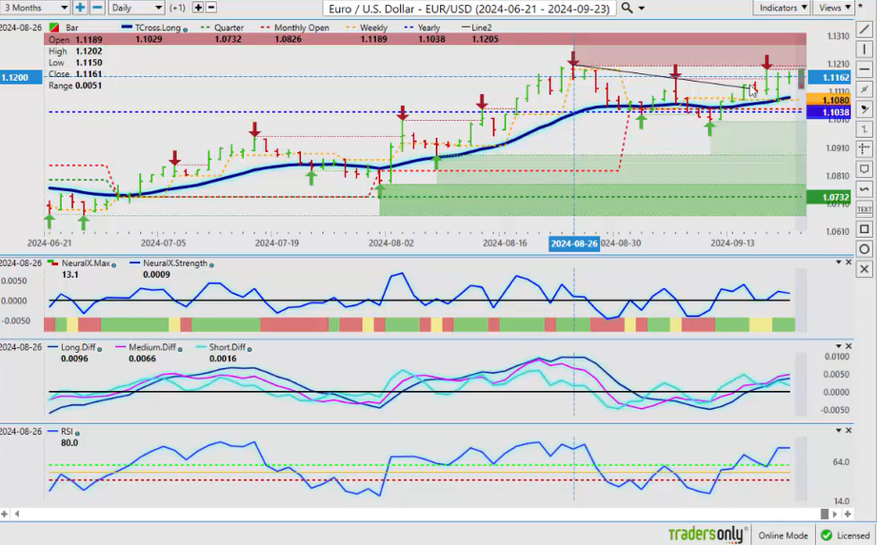Click the blue plus zoom-in button
This screenshot has height=545, width=877.
point(80,8)
